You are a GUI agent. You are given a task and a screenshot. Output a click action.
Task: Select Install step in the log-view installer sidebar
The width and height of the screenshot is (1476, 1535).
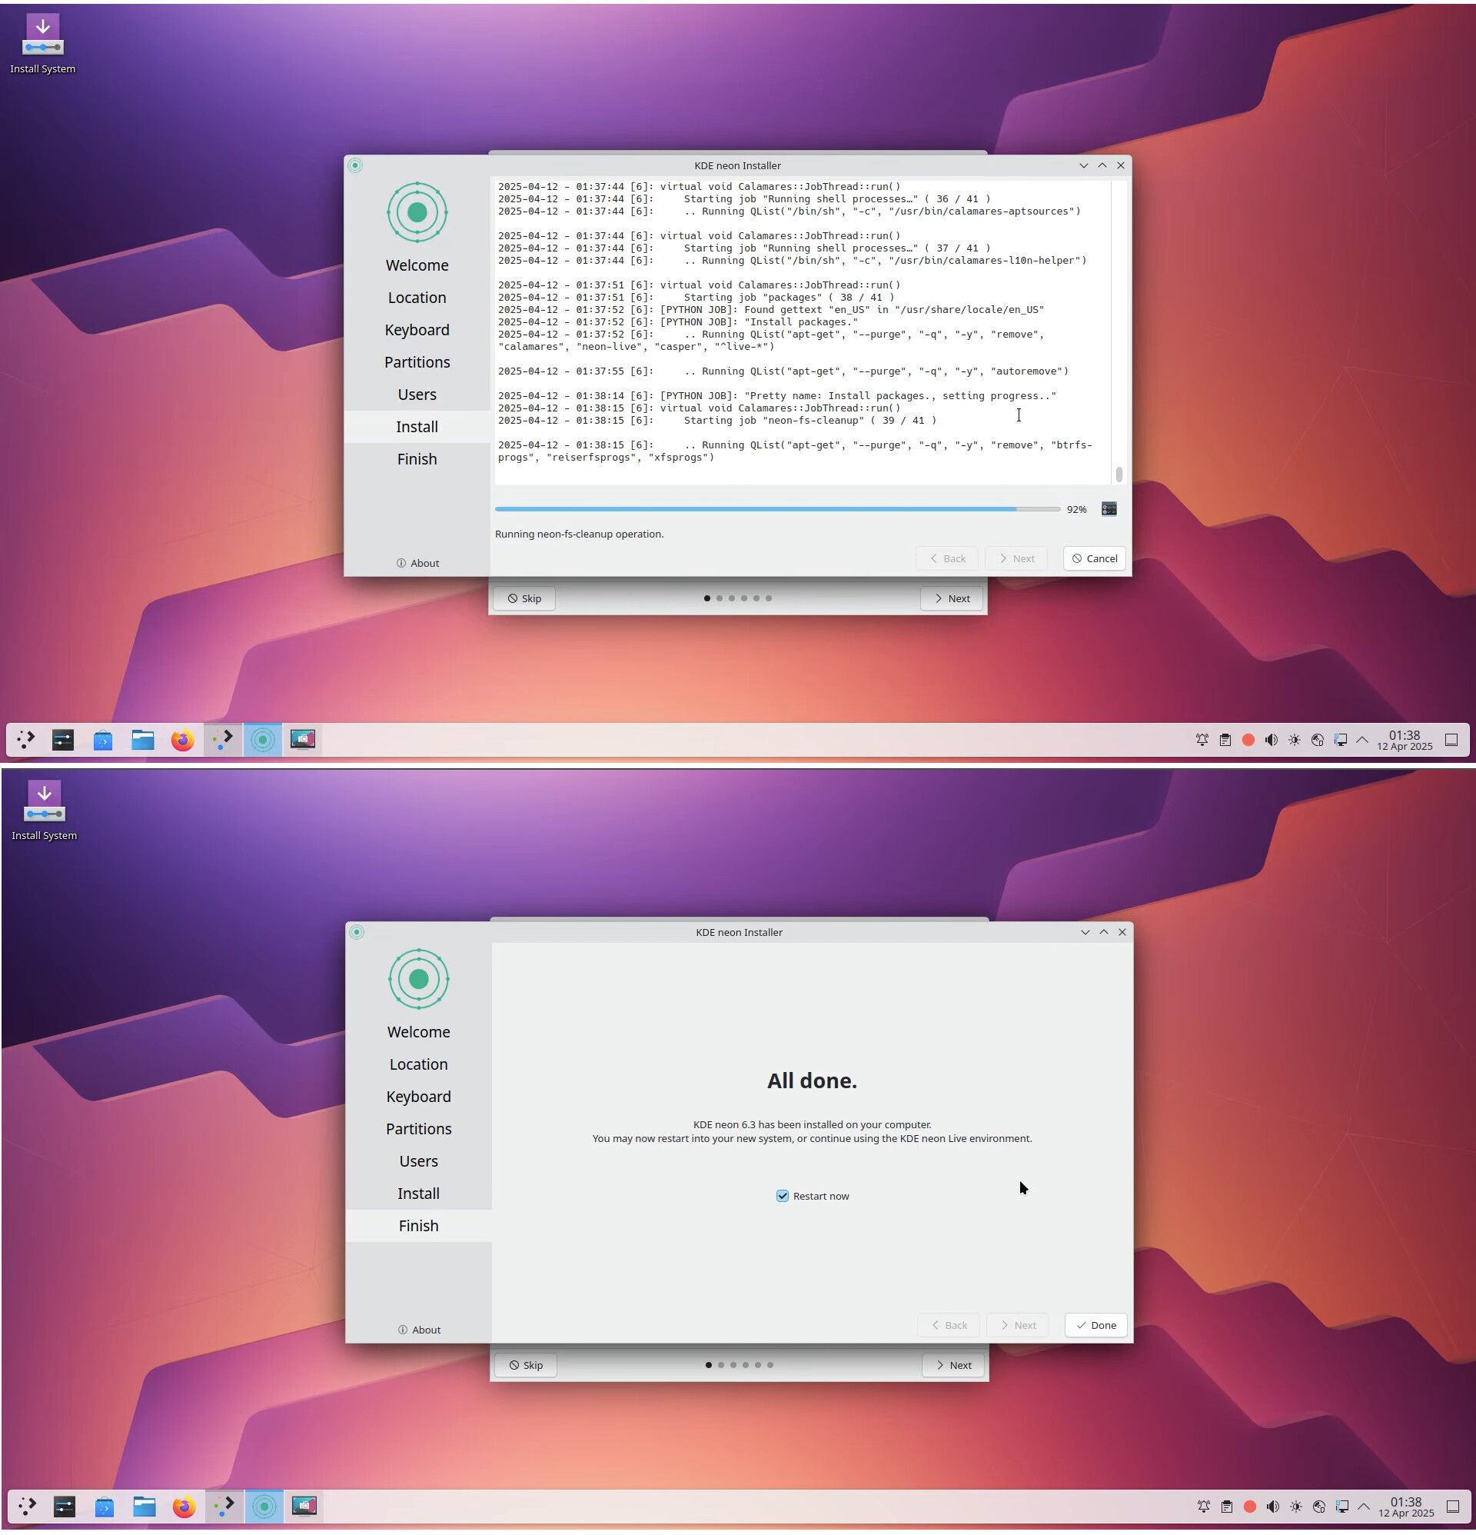pyautogui.click(x=417, y=427)
